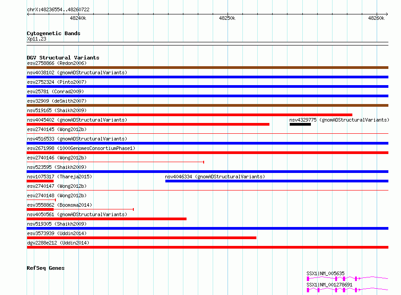Click the blue bar for nsv4038102
The height and width of the screenshot is (295, 401).
pyautogui.click(x=207, y=77)
